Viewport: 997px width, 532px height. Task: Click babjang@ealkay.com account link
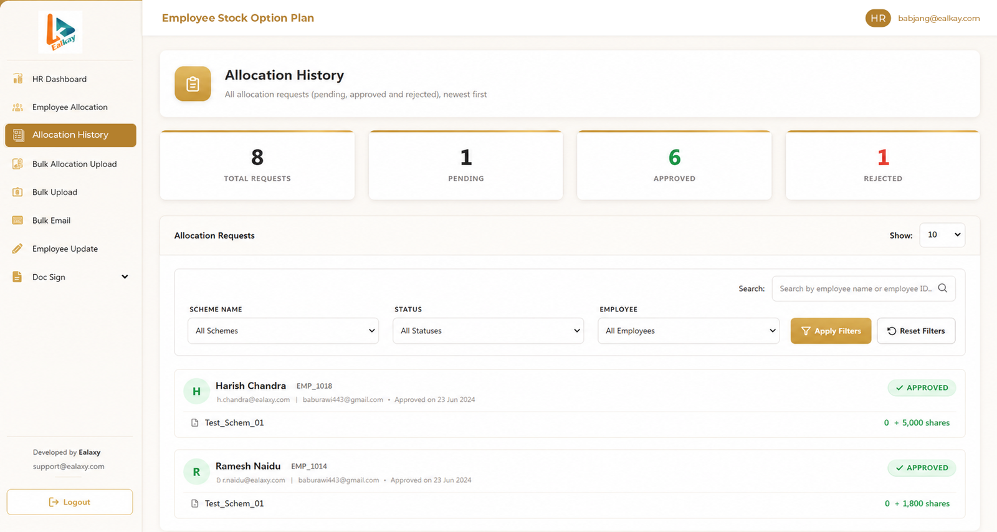[x=938, y=18]
